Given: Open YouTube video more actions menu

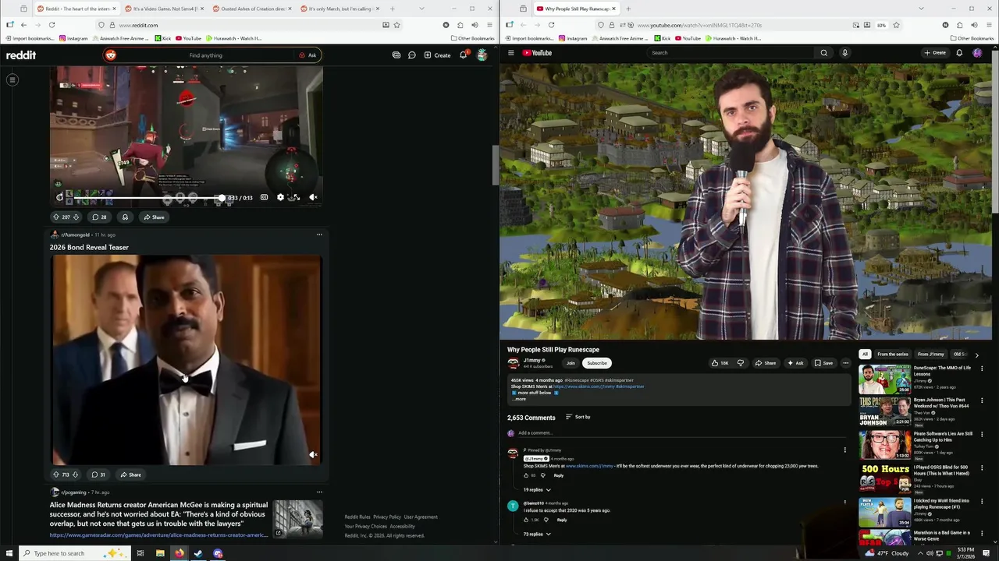Looking at the screenshot, I should pyautogui.click(x=845, y=363).
